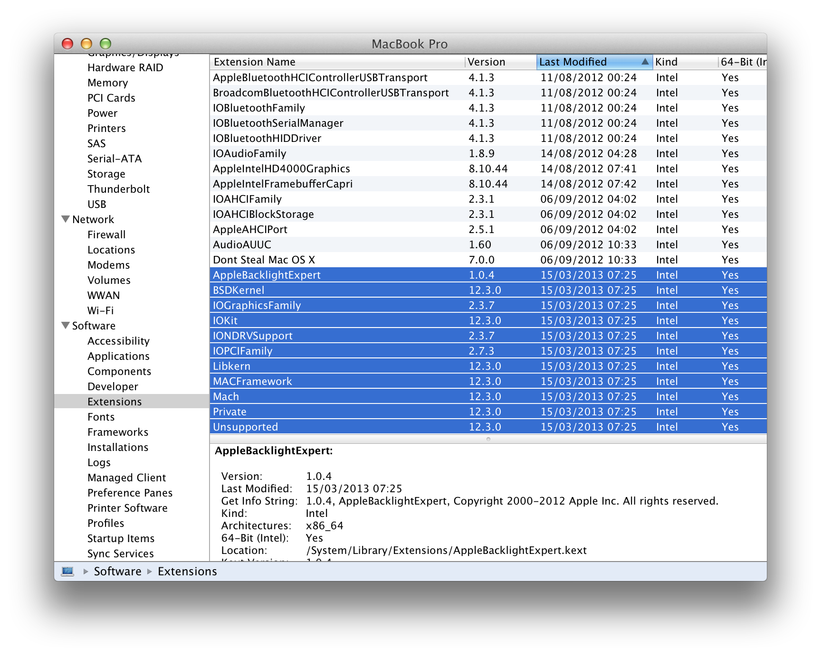Select Installations in the sidebar
821x656 pixels.
pos(118,447)
